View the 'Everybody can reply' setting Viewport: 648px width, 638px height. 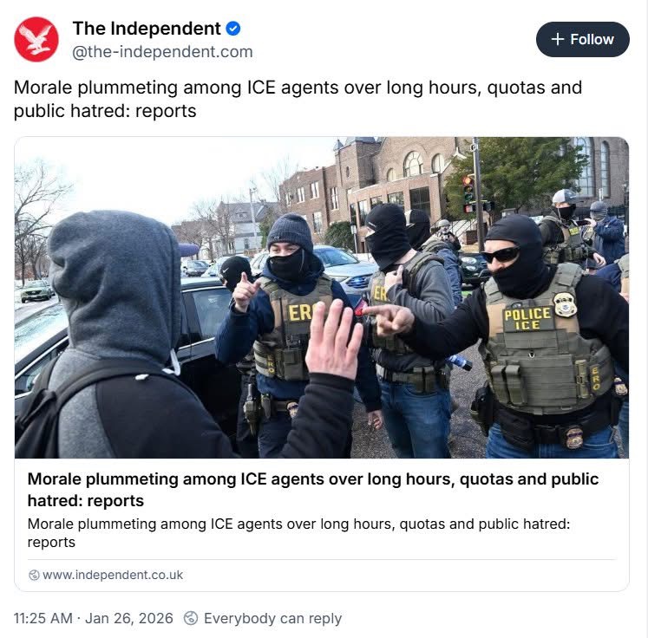(272, 618)
